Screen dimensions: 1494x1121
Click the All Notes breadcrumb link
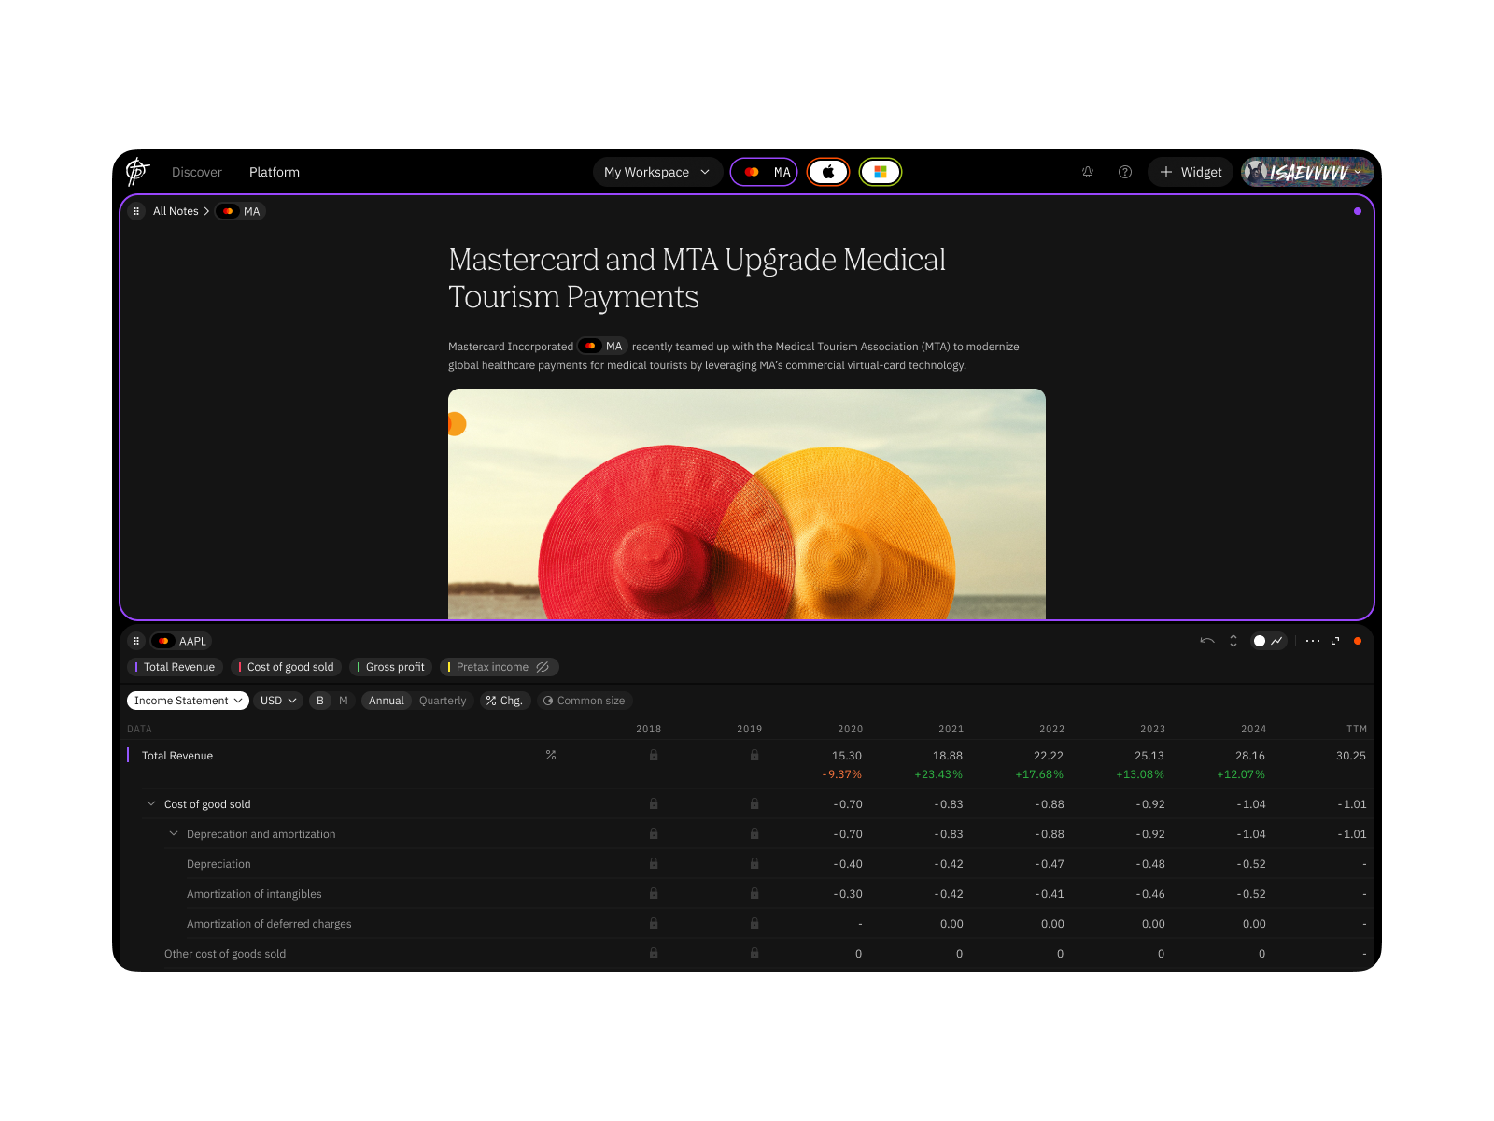click(x=176, y=211)
